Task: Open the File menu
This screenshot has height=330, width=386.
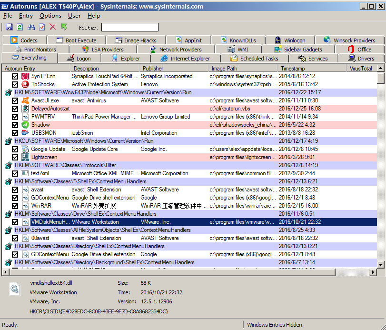Action: pos(8,16)
